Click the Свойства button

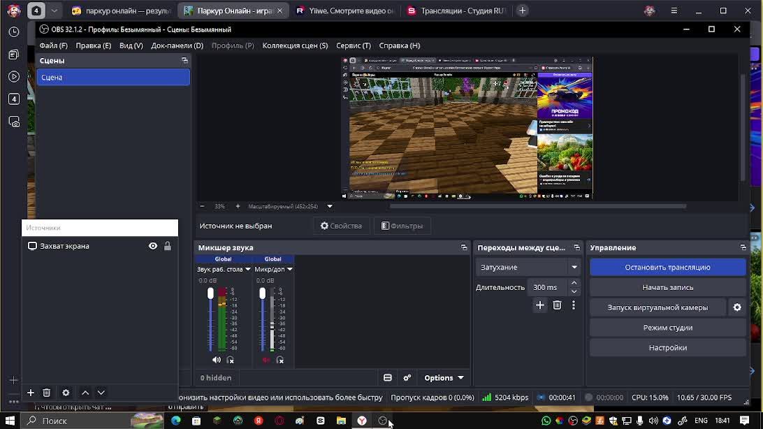click(341, 226)
